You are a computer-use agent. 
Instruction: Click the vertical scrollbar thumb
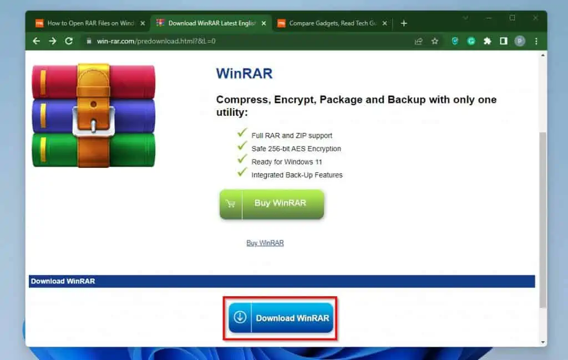(x=542, y=220)
